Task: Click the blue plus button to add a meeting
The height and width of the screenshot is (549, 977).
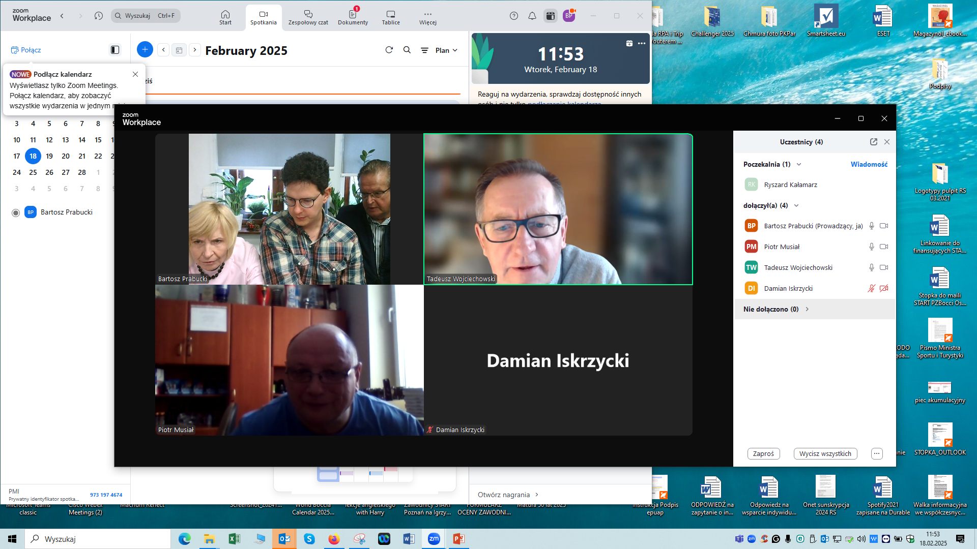Action: click(x=145, y=49)
